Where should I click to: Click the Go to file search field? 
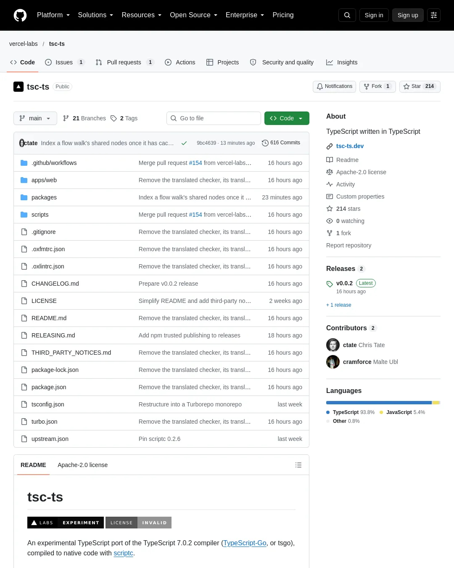pyautogui.click(x=214, y=118)
